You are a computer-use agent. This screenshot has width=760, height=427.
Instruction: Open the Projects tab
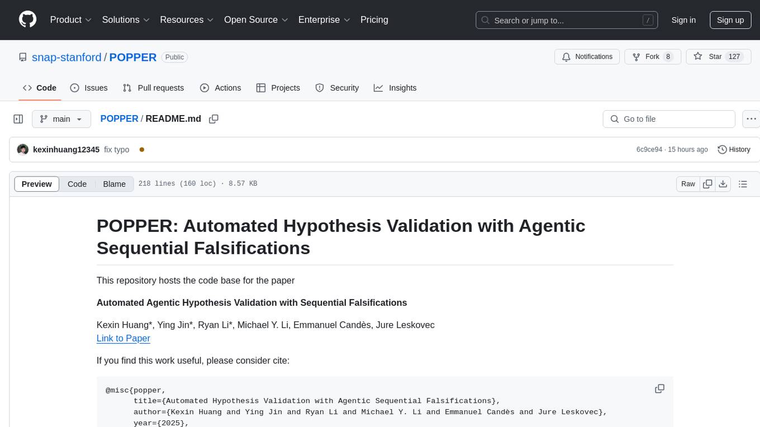point(278,88)
